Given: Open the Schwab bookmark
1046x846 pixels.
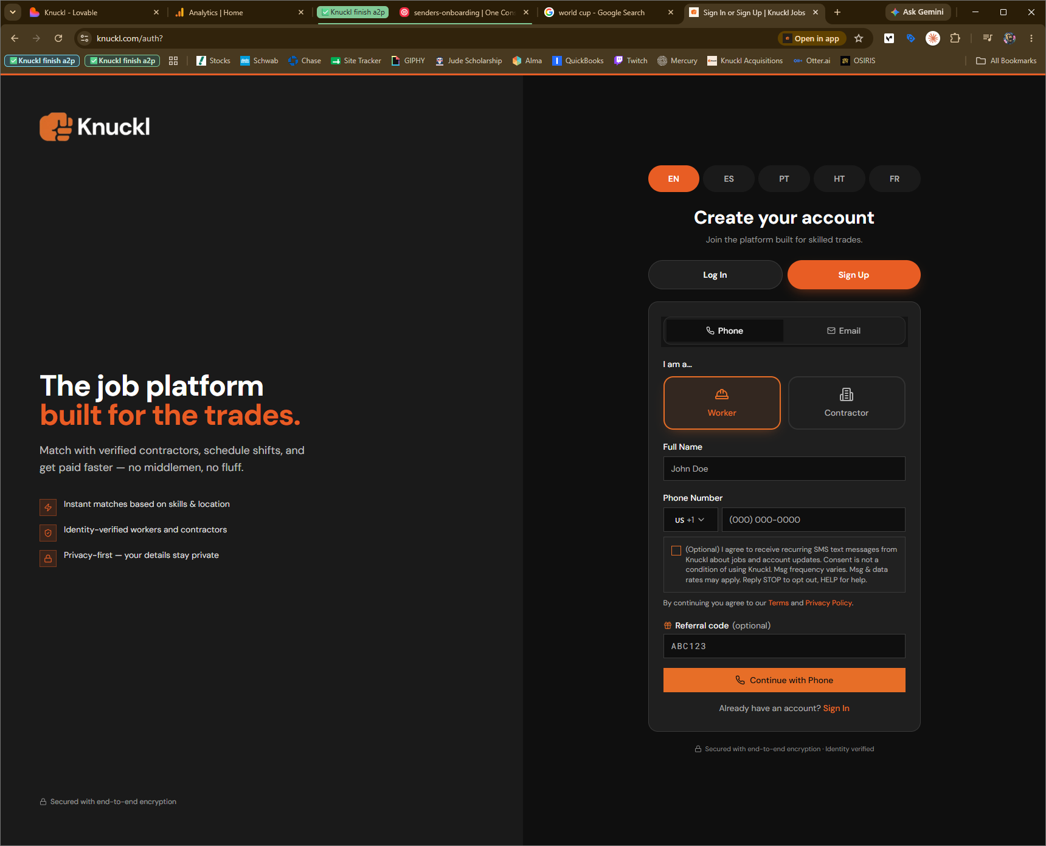Looking at the screenshot, I should point(259,61).
